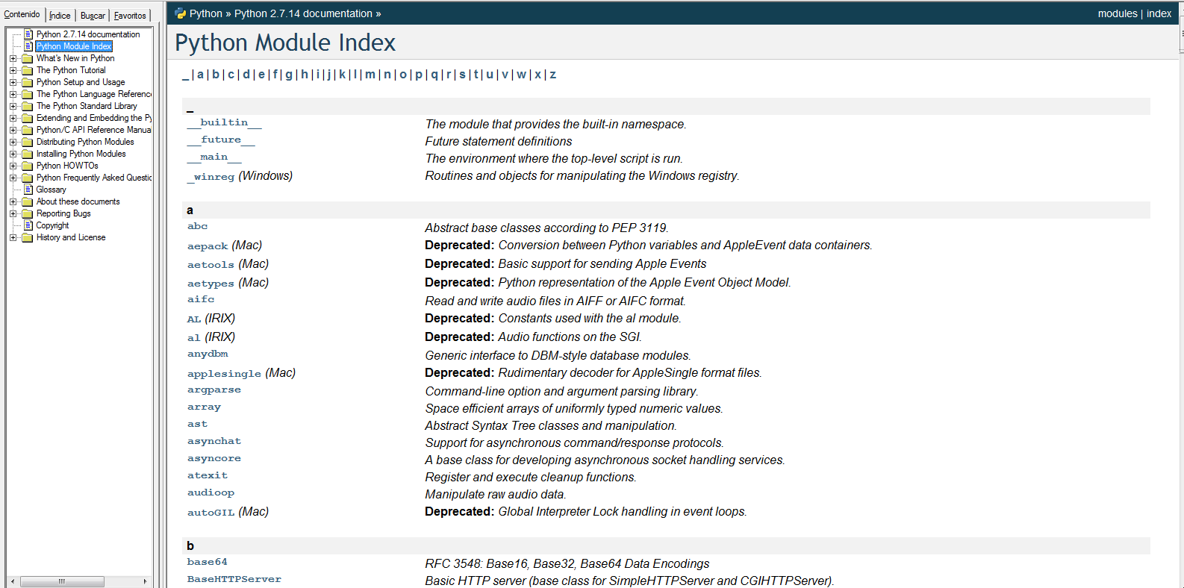The image size is (1184, 588).
Task: Click the contents tree horizontal scrollbar thumb
Action: coord(62,581)
